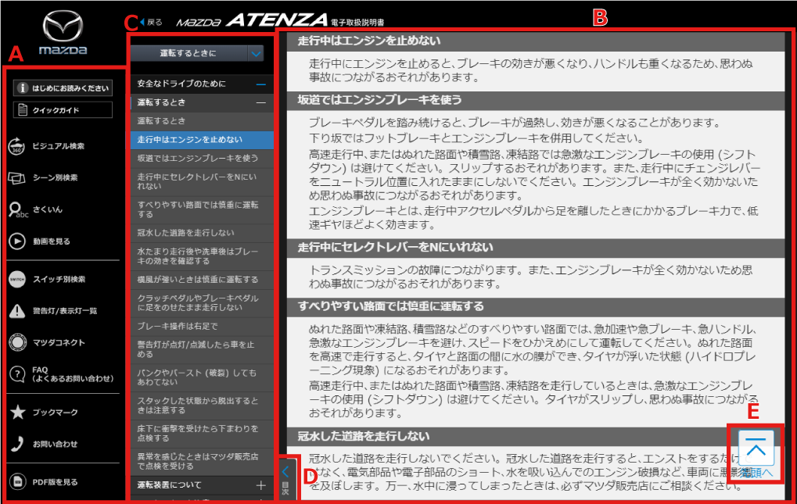Open 警告灯/表示灯一覧 warning triangle icon
Screen dimensions: 797x504
tap(17, 311)
